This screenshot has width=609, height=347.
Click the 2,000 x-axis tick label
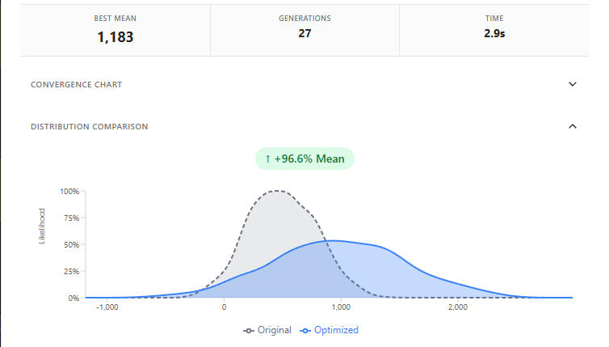pyautogui.click(x=457, y=307)
